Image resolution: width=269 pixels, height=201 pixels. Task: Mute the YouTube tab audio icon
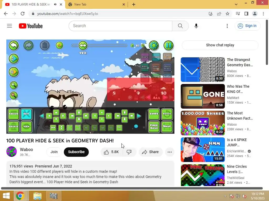(x=55, y=4)
